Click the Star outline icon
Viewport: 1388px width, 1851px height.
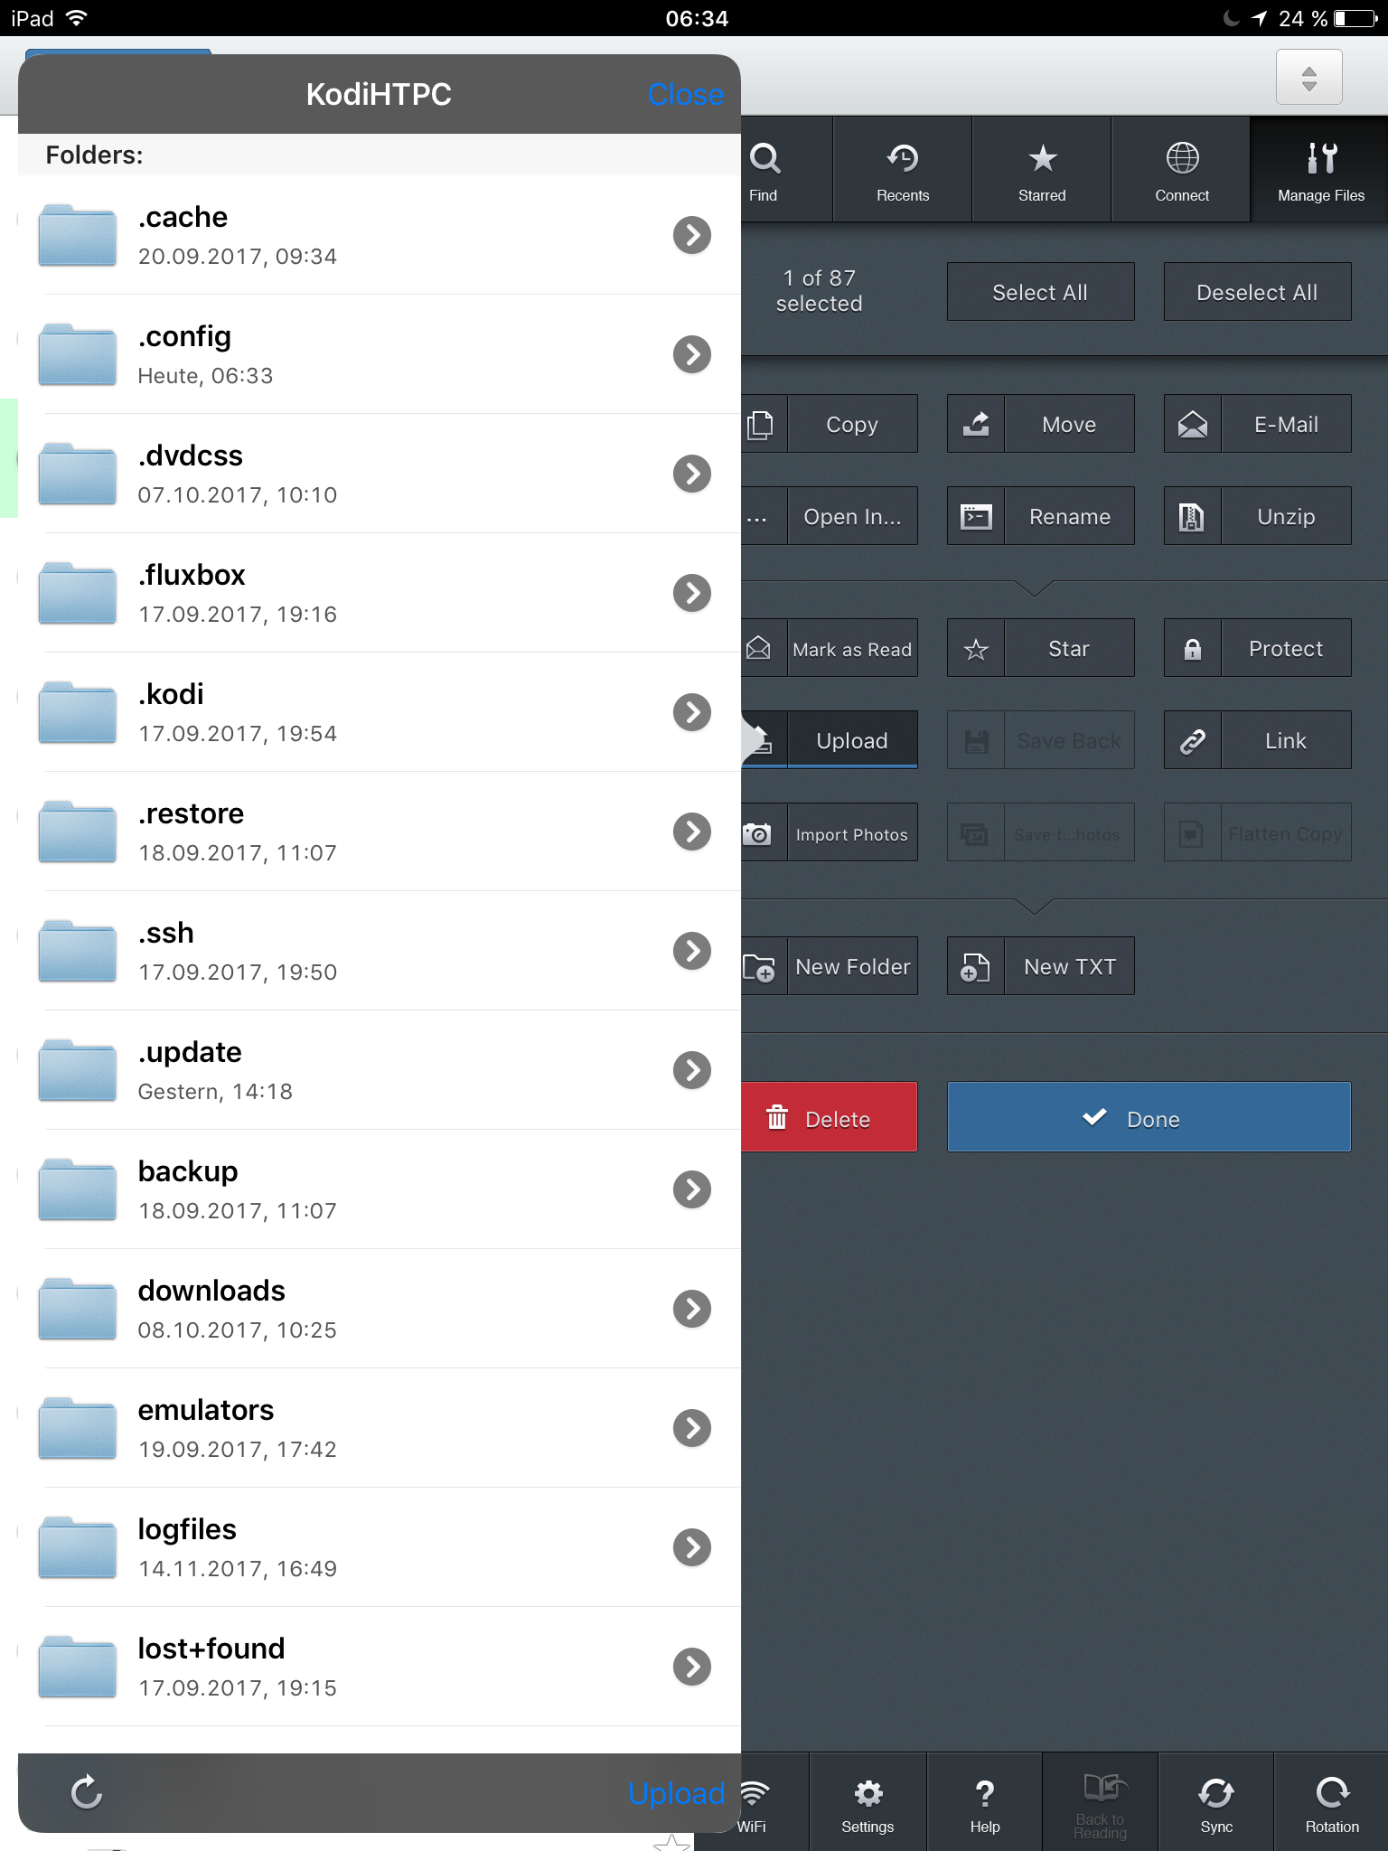[x=976, y=648]
